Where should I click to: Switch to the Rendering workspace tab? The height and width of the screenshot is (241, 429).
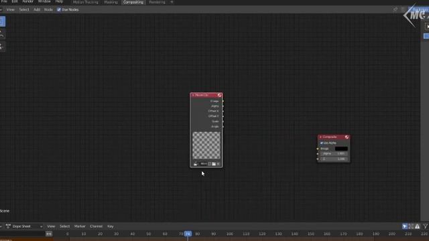coord(157,2)
